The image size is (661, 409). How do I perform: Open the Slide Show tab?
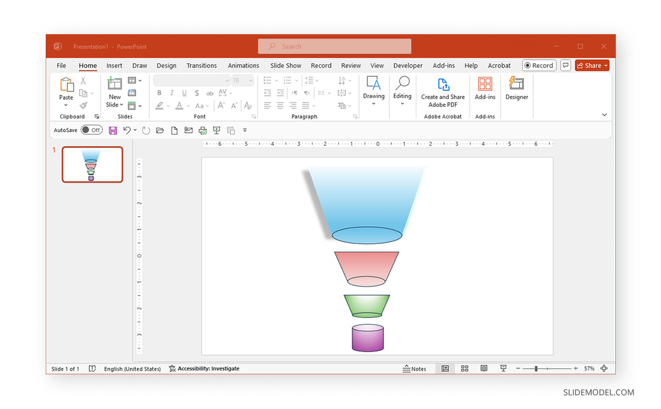(286, 66)
